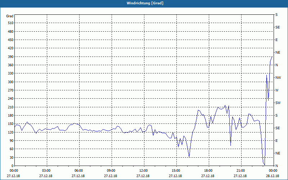Select the 480 value on the degree axis

[x=10, y=31]
